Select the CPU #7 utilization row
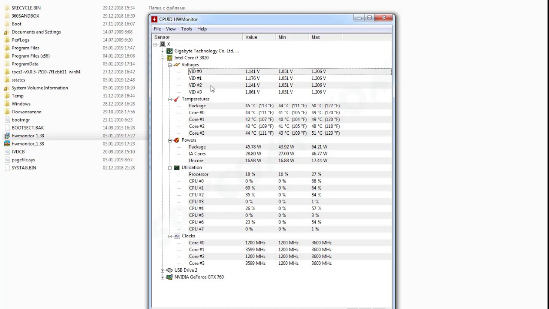Screen dimensions: 549x309 pyautogui.click(x=290, y=229)
